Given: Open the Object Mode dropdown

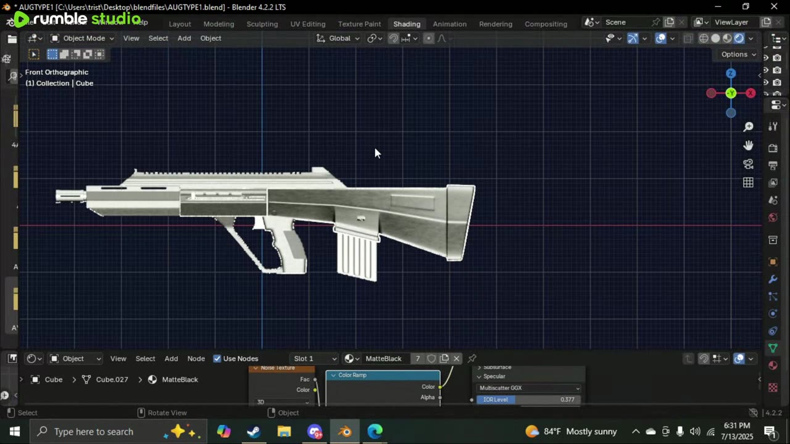Looking at the screenshot, I should pyautogui.click(x=83, y=38).
